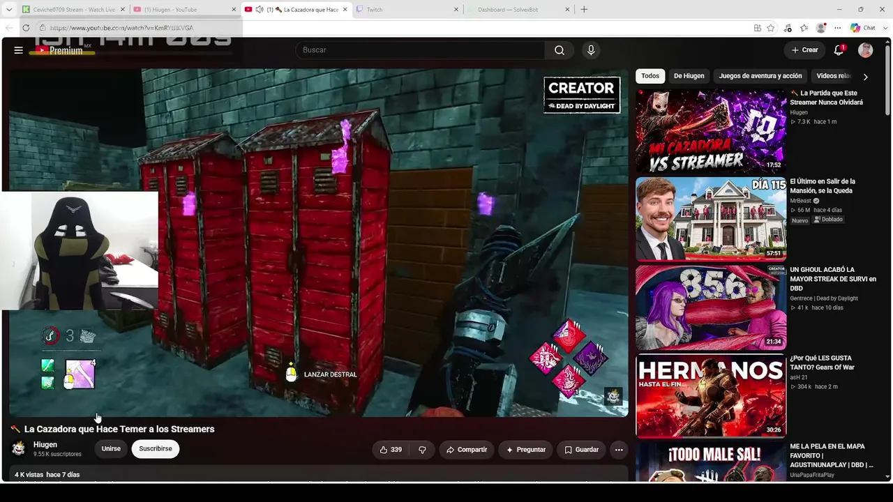
Task: Open the YouTube account avatar menu
Action: coord(865,50)
